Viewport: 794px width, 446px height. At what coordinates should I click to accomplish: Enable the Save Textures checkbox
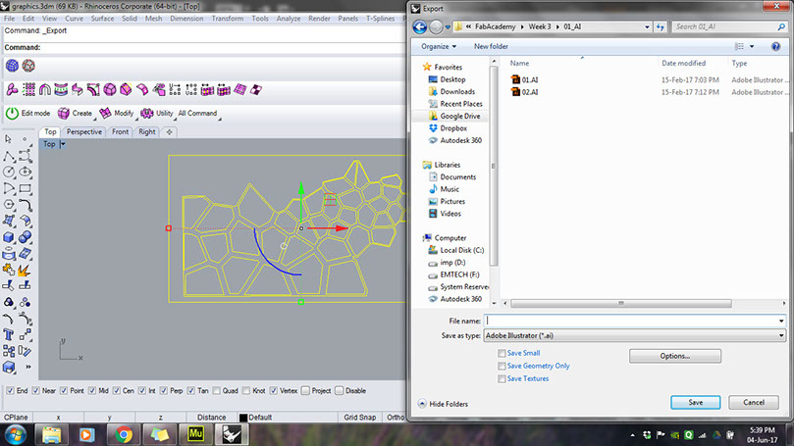pos(502,378)
